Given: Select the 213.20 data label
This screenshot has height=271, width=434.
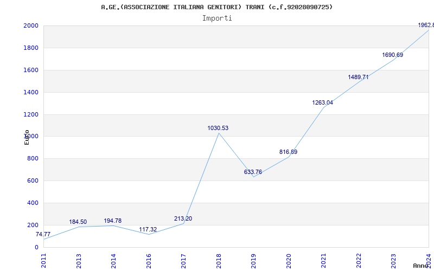Looking at the screenshot, I should click(x=183, y=219).
